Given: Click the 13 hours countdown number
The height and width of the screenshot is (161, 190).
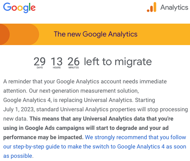Looking at the screenshot, I should coord(57,62).
